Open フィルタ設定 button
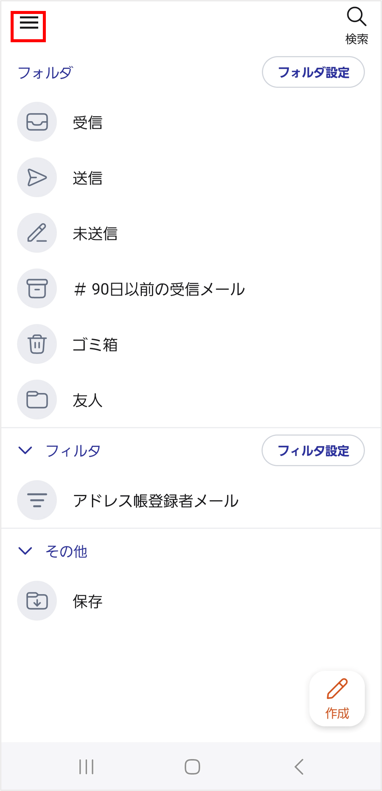The image size is (382, 791). click(x=313, y=451)
